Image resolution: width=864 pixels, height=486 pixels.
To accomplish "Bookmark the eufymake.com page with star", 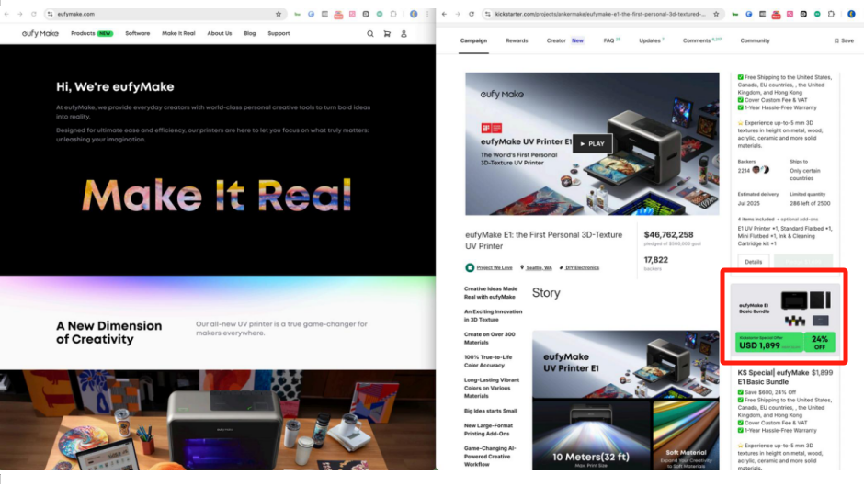I will pyautogui.click(x=279, y=14).
